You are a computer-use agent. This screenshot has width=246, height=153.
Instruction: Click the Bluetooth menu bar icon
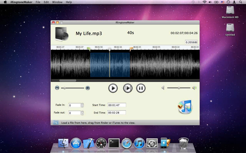click(199, 2)
